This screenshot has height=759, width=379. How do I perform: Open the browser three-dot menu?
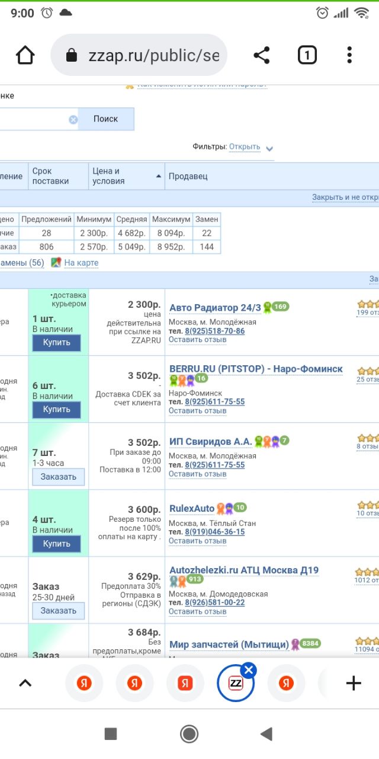(x=349, y=55)
